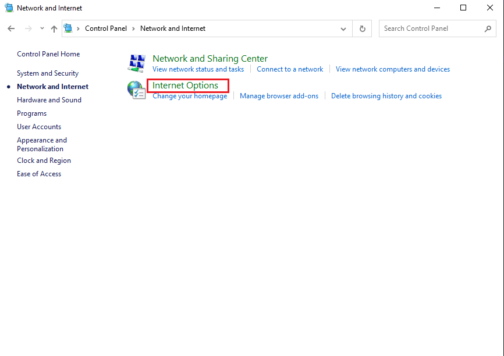Go to Control Panel Home

(48, 54)
